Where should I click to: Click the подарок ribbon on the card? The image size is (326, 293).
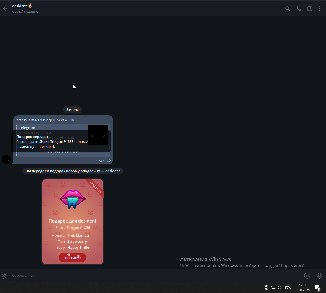pos(95,187)
